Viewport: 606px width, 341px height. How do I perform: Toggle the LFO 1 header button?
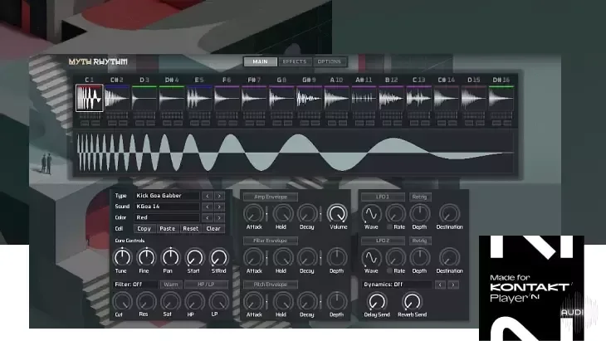coord(383,197)
